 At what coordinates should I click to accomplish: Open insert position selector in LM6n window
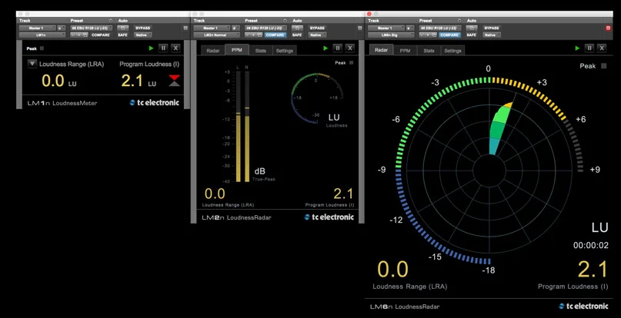pyautogui.click(x=410, y=28)
